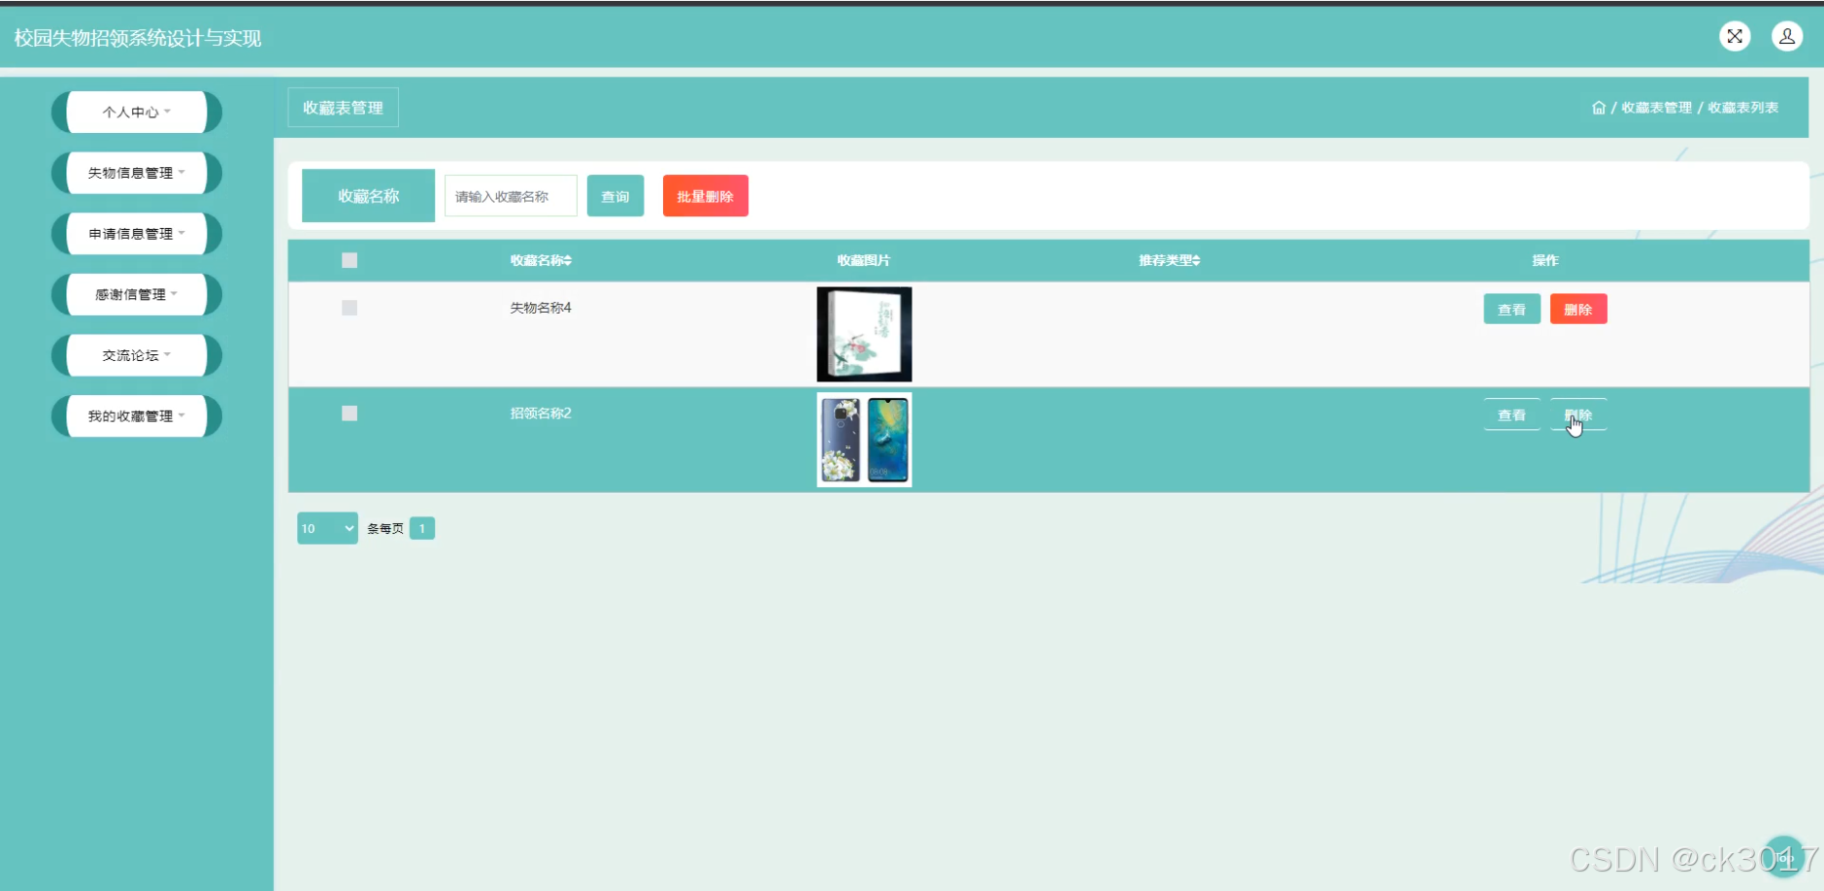Click the home icon in the breadcrumb
Image resolution: width=1824 pixels, height=891 pixels.
point(1599,107)
